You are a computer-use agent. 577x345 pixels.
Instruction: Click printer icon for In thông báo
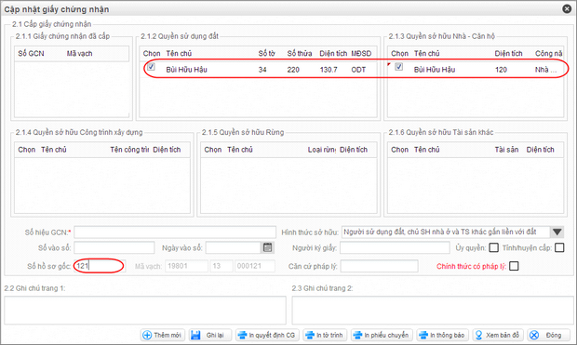pyautogui.click(x=423, y=335)
